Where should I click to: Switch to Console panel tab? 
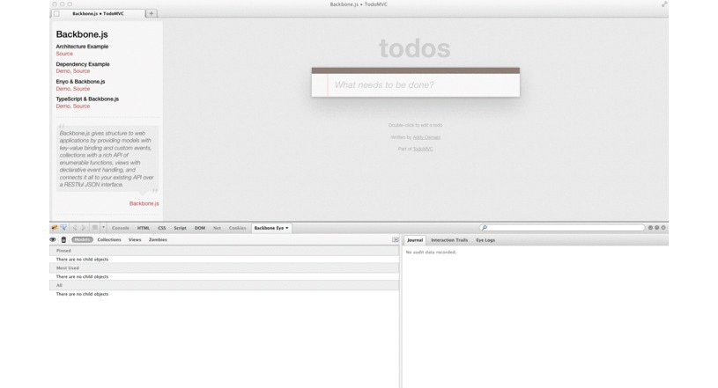pyautogui.click(x=121, y=228)
